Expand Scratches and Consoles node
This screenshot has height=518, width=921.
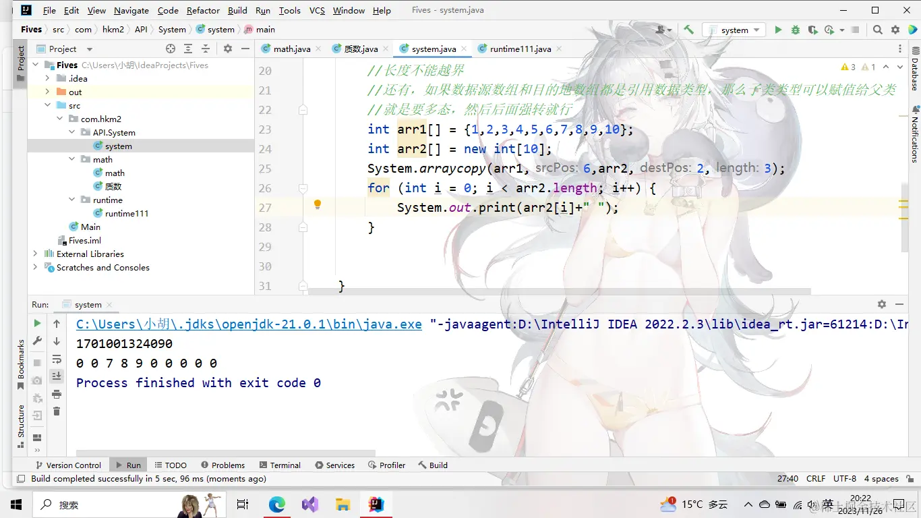35,267
